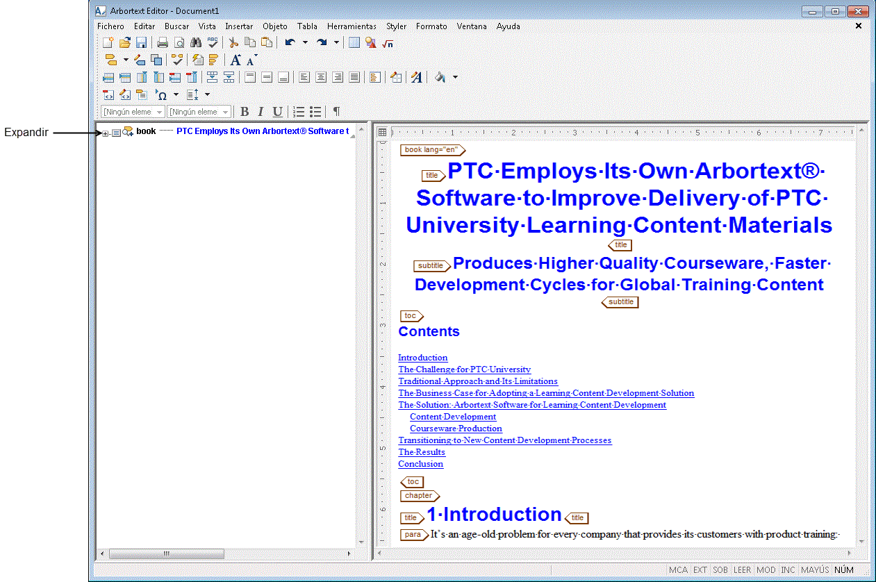Insert bulleted list icon

315,112
